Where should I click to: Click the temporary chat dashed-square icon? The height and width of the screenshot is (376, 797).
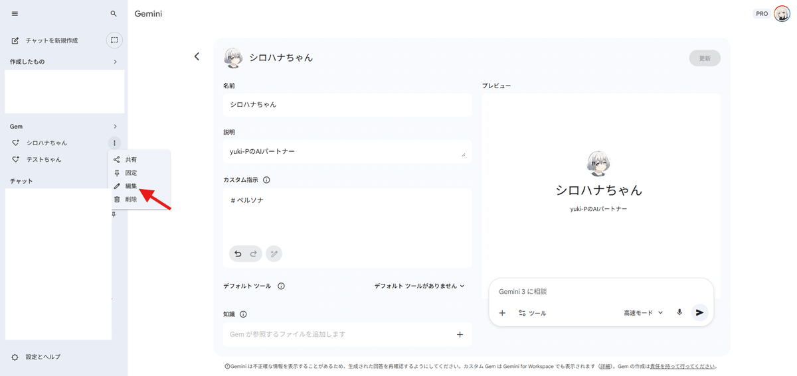114,40
